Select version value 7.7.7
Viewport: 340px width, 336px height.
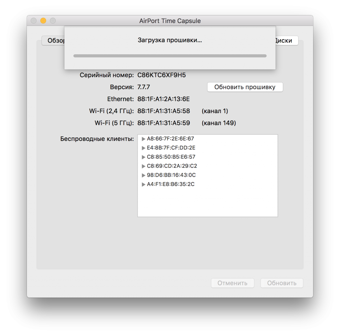point(143,87)
